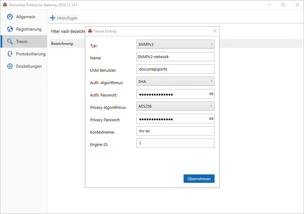Open the Registrierung section icon

click(10, 29)
